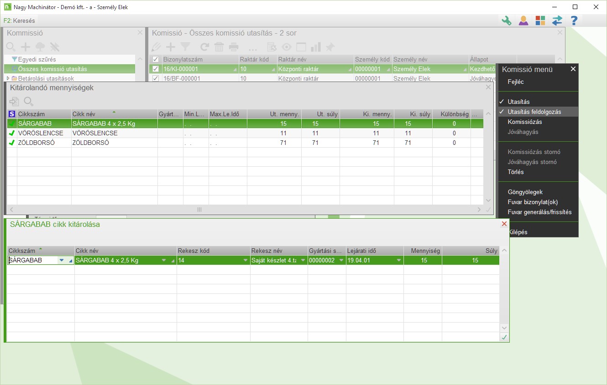Open Fuvar bizonylat(ok) menu item

tap(533, 202)
